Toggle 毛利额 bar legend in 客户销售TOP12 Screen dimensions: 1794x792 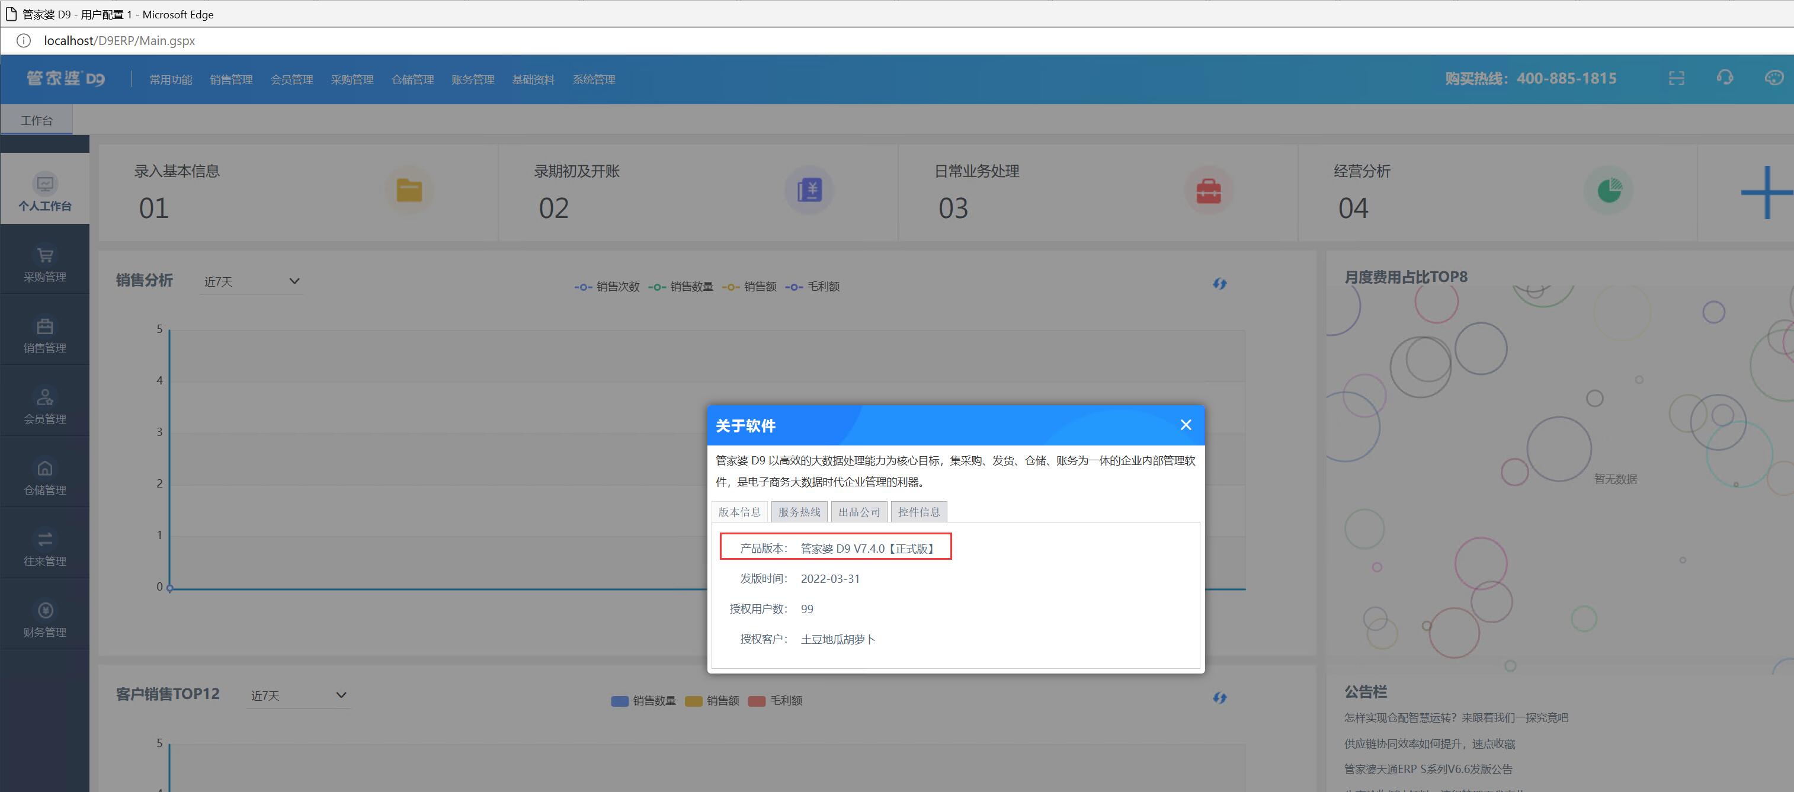(x=775, y=701)
